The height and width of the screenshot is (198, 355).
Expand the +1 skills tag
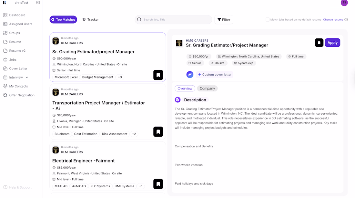point(141,186)
